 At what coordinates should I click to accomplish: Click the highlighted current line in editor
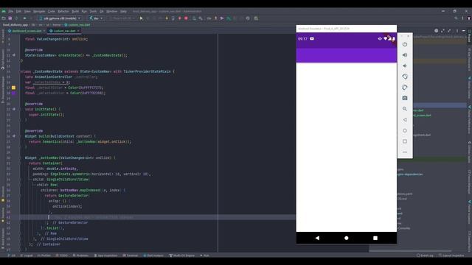158,217
